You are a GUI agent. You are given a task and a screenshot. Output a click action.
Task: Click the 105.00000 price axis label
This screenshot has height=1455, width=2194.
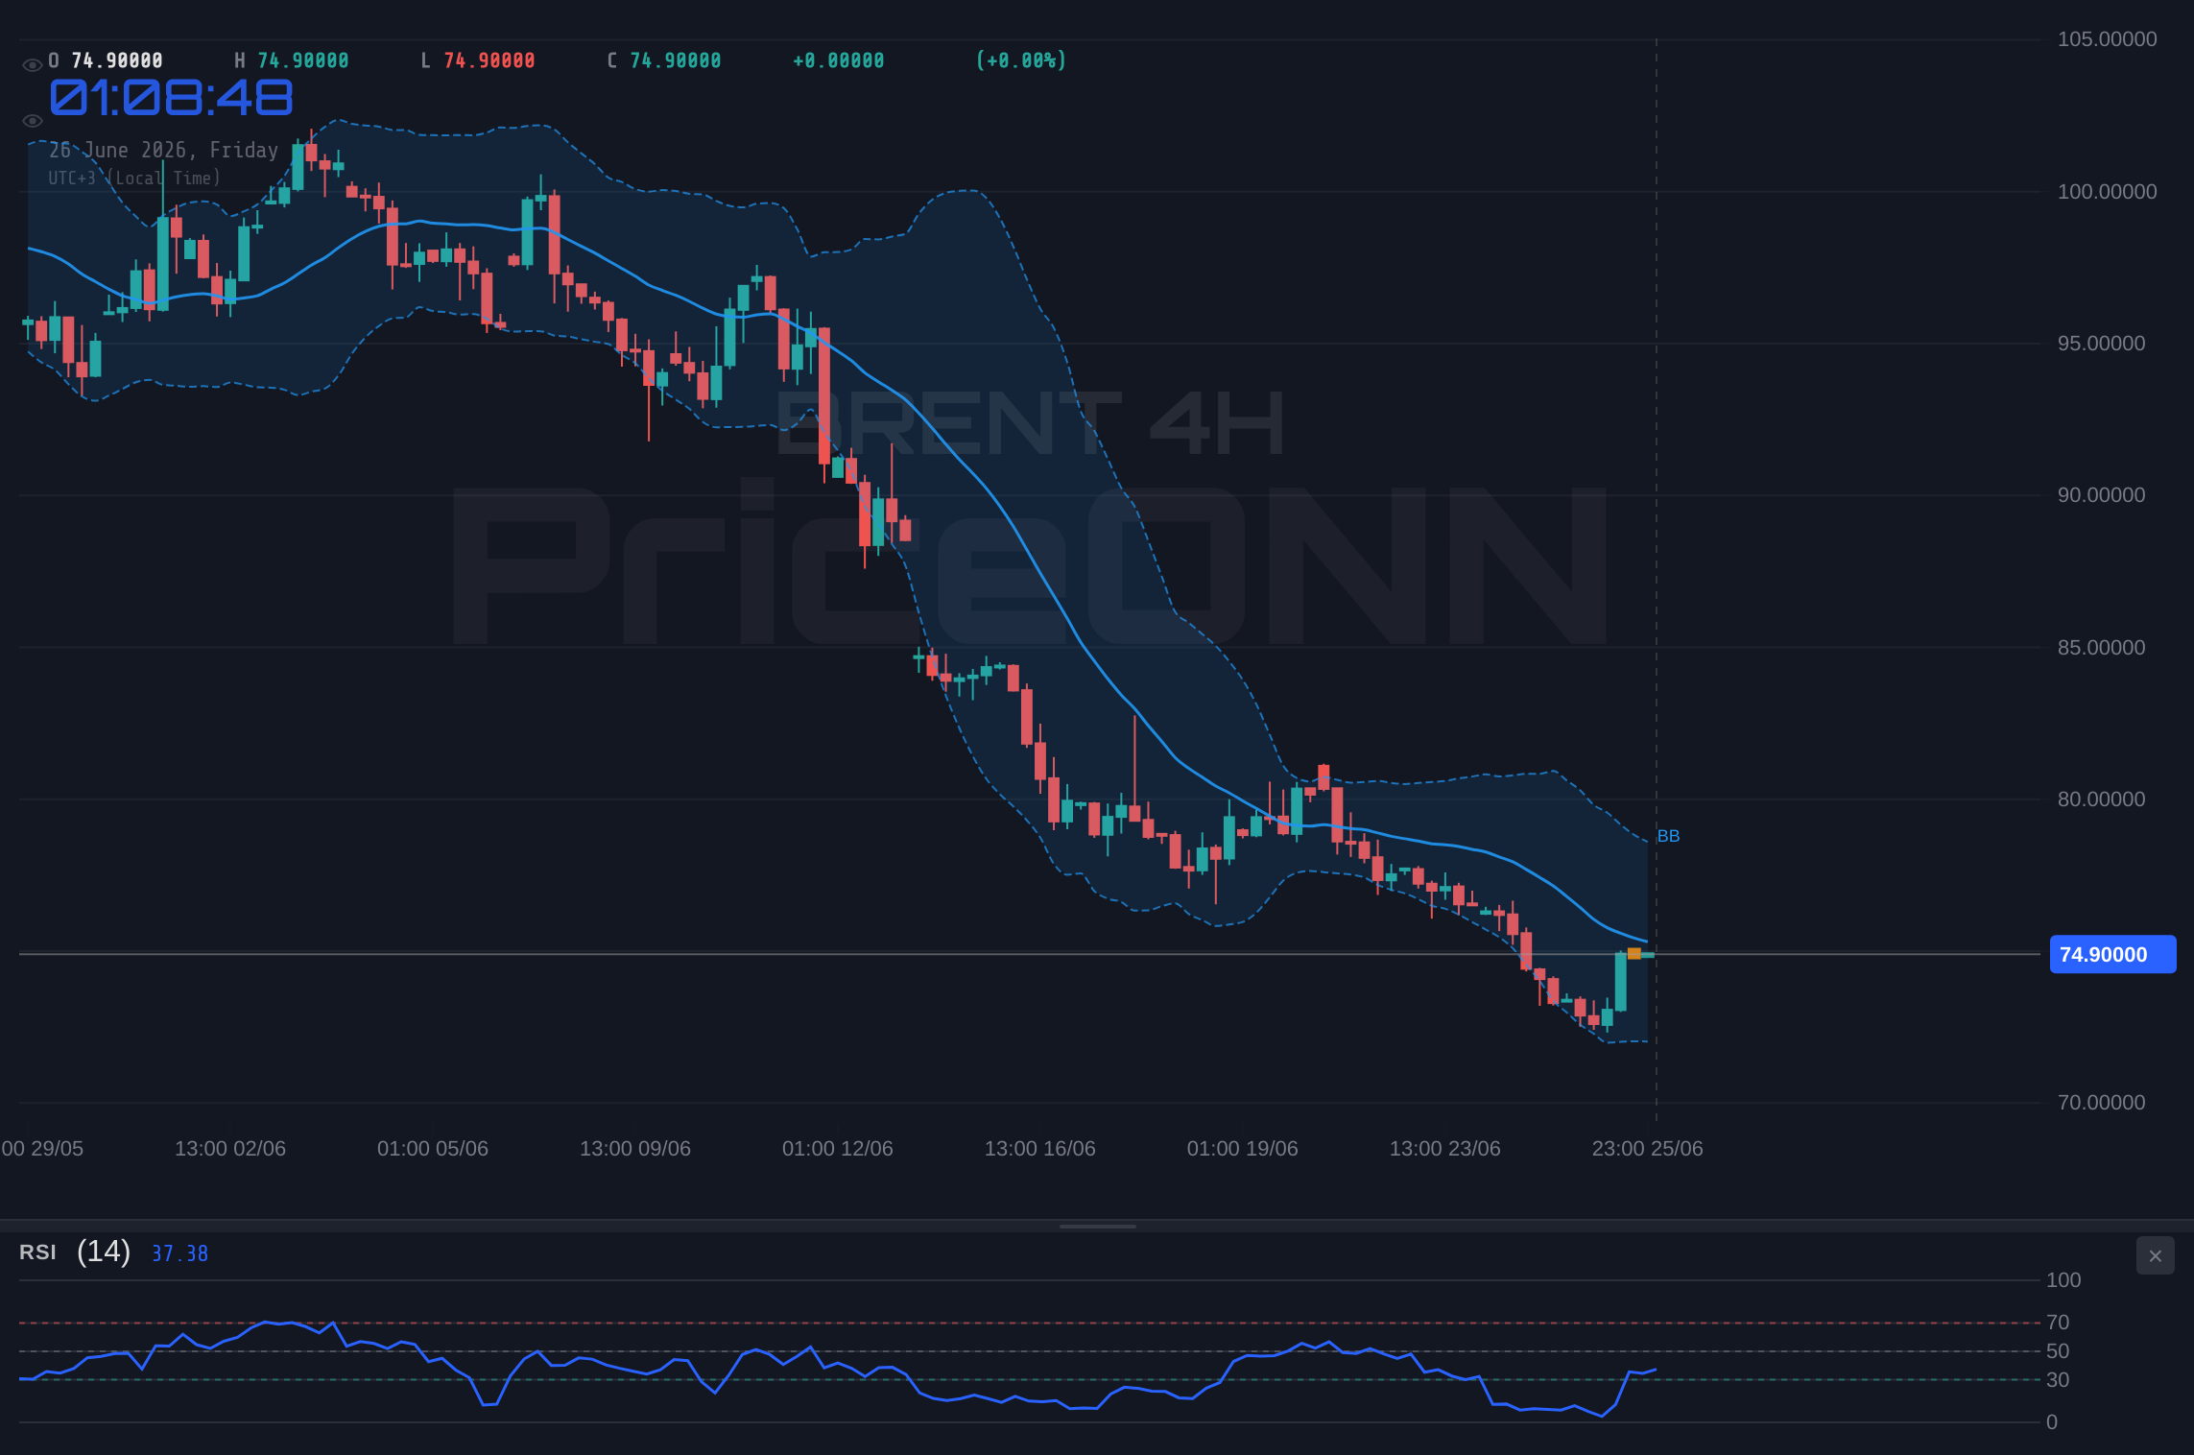pos(2107,39)
